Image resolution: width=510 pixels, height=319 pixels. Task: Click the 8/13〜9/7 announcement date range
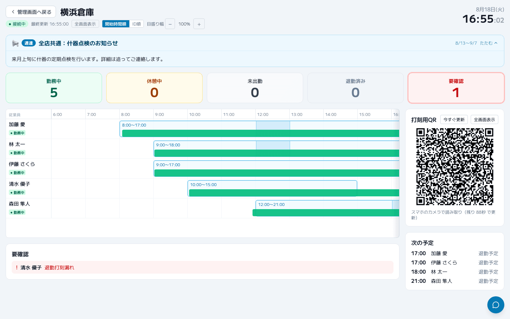(466, 43)
